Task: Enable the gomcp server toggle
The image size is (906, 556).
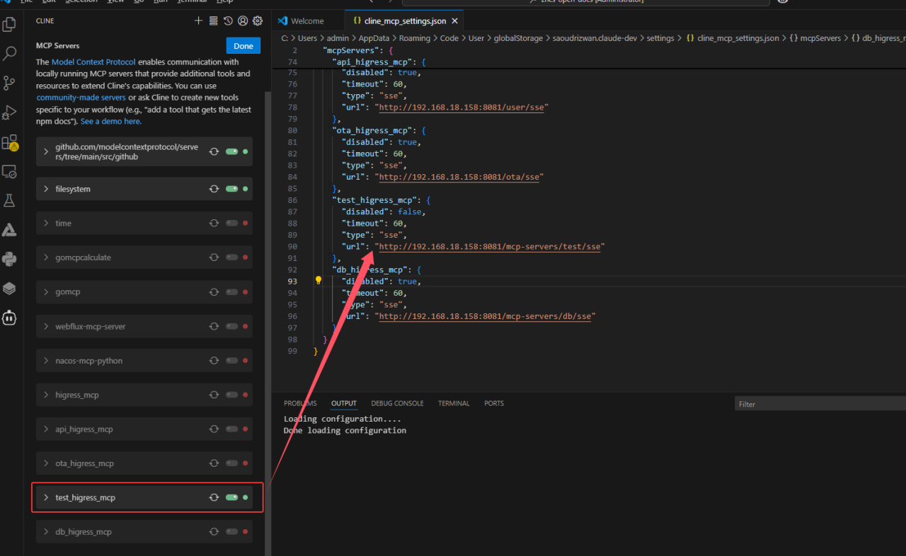Action: pyautogui.click(x=231, y=291)
